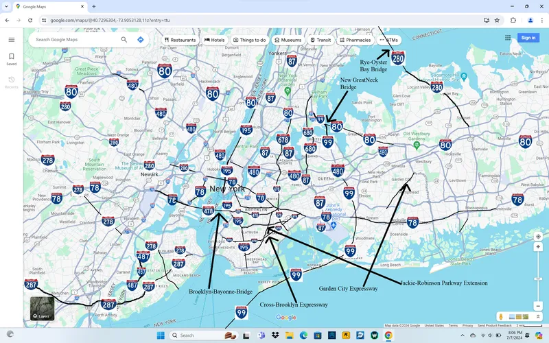
Task: Open the Google Maps hamburger menu
Action: pos(12,40)
